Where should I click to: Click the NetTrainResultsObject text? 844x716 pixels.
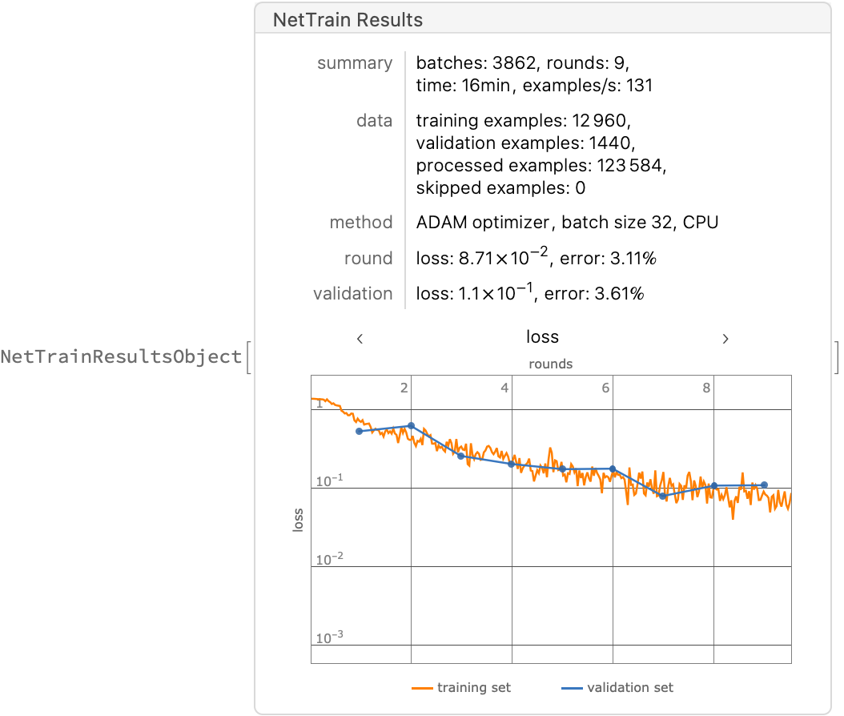[x=121, y=356]
